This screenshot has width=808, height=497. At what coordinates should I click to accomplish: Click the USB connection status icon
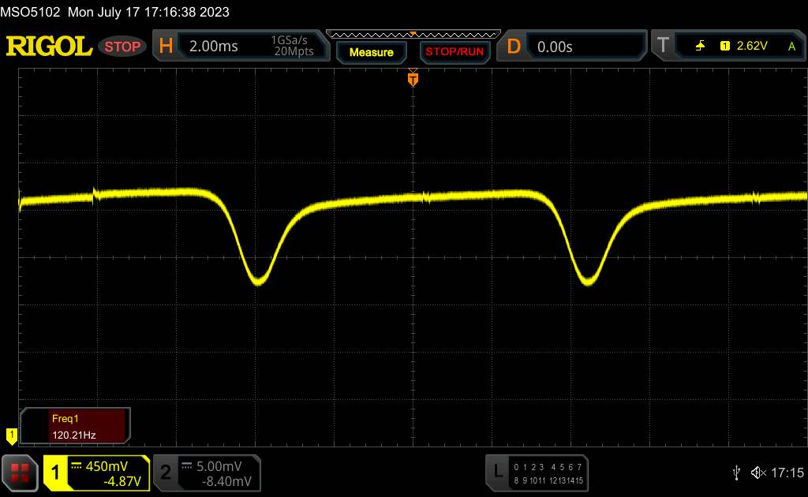(x=736, y=472)
